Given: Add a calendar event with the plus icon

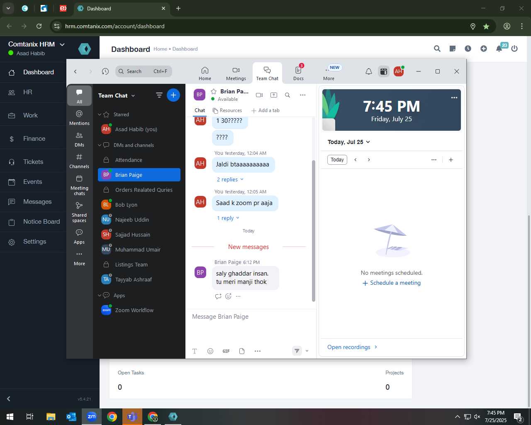Looking at the screenshot, I should (451, 160).
